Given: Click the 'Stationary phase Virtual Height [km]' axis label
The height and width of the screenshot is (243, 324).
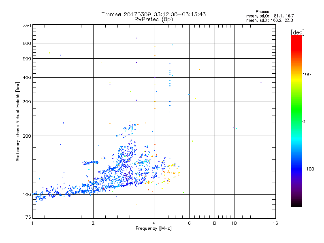Looking at the screenshot, I should pyautogui.click(x=18, y=122).
